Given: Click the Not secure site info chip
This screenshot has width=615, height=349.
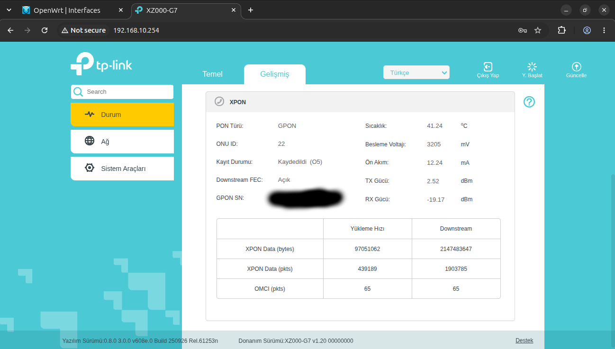Looking at the screenshot, I should pos(84,30).
